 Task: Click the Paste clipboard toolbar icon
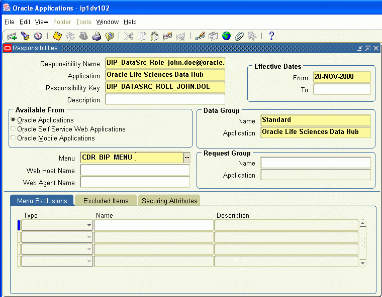[x=154, y=36]
